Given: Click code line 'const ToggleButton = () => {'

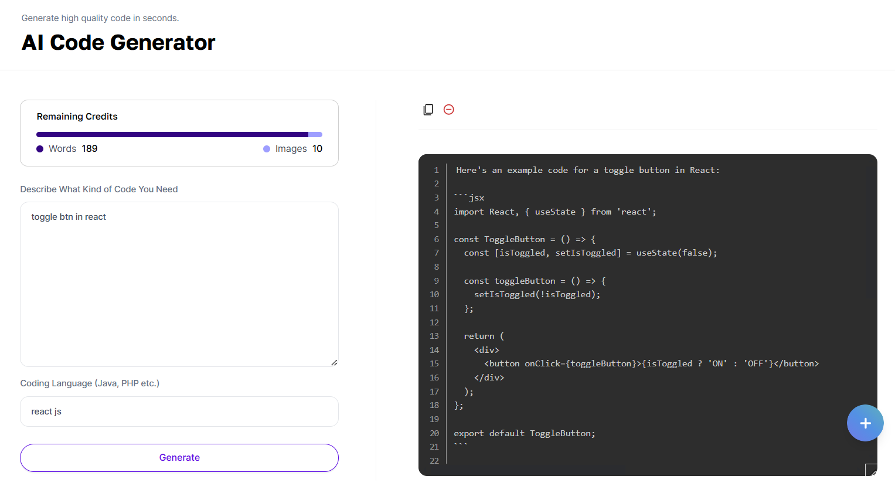Looking at the screenshot, I should (525, 239).
